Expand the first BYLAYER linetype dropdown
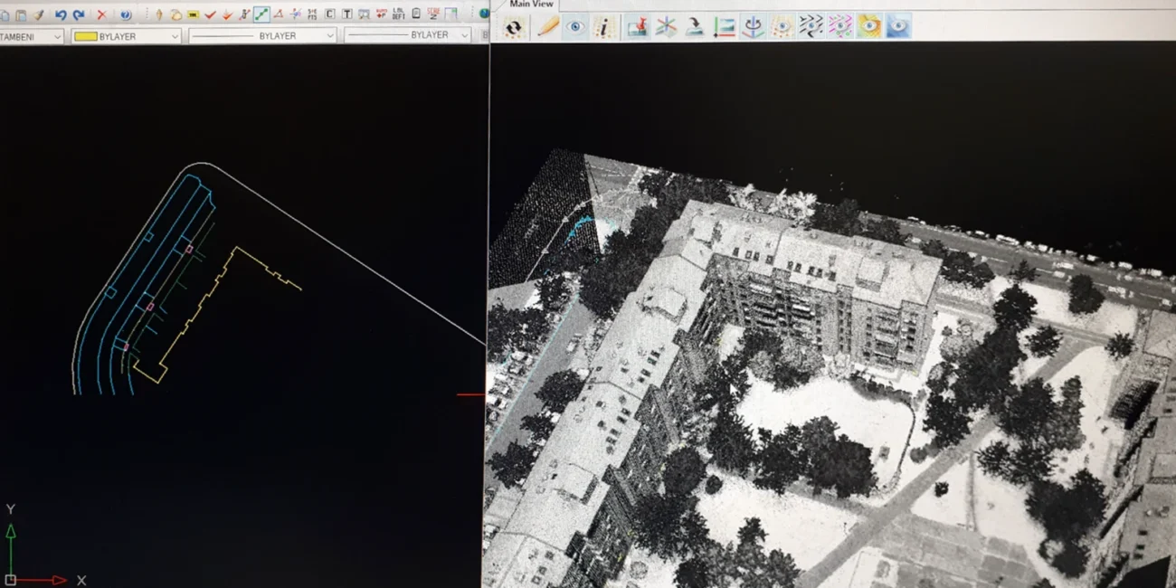1176x588 pixels. click(329, 36)
